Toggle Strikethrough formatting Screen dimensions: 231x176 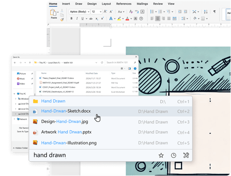click(x=91, y=18)
